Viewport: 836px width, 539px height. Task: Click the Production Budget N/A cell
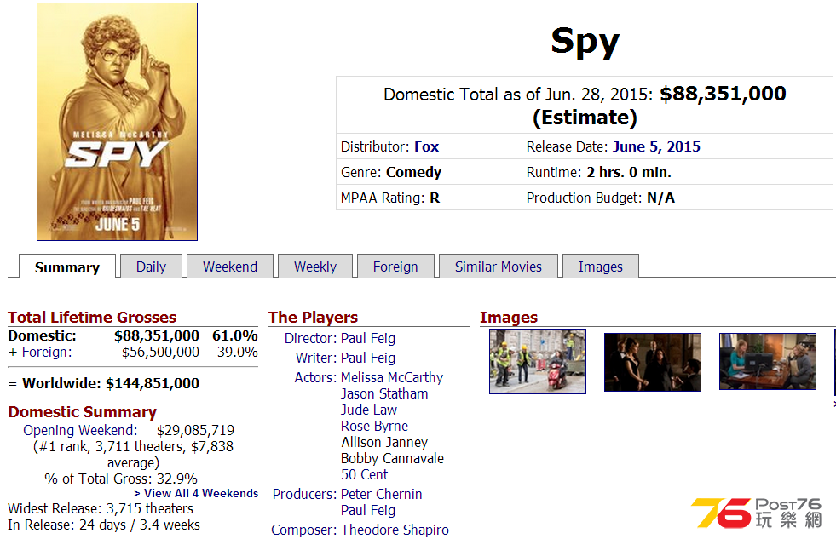pyautogui.click(x=677, y=198)
